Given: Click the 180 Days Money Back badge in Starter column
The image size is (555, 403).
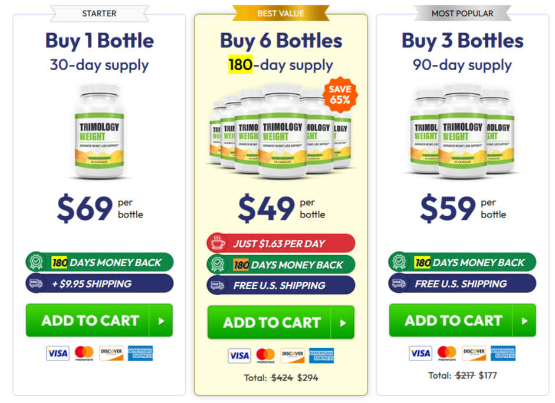Looking at the screenshot, I should pos(99,260).
